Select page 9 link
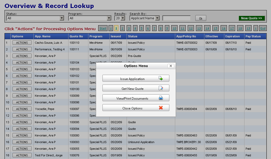This screenshot has width=271, height=159. click(x=167, y=28)
